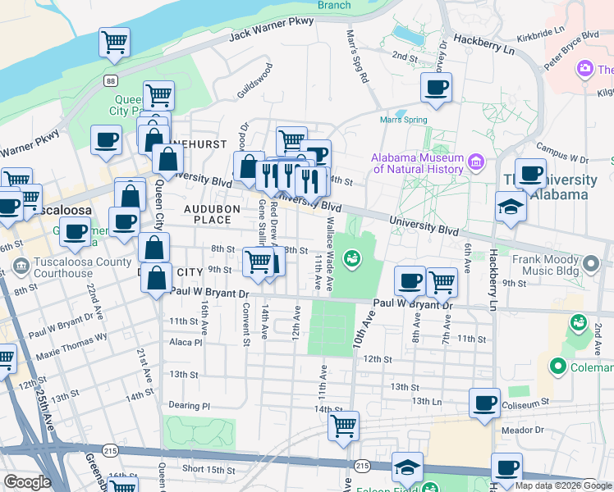Screen dimensions: 614x492
Task: Click the pink camera attraction icon
Action: pos(584,68)
